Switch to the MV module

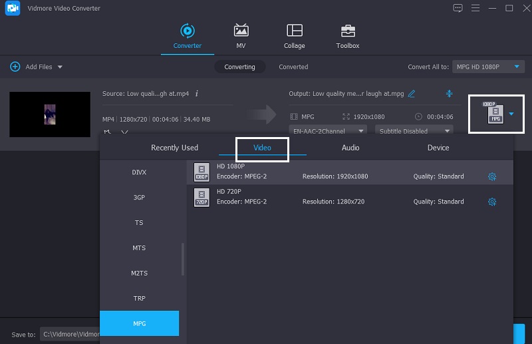(x=241, y=36)
